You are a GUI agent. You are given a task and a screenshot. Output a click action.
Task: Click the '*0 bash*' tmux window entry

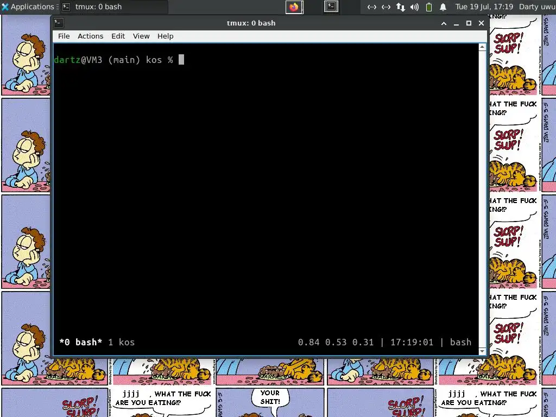tap(81, 342)
